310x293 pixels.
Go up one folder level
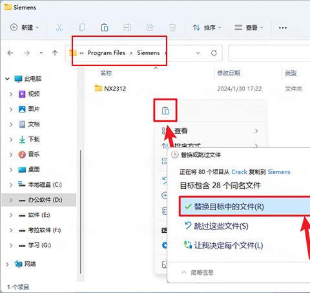[x=55, y=53]
